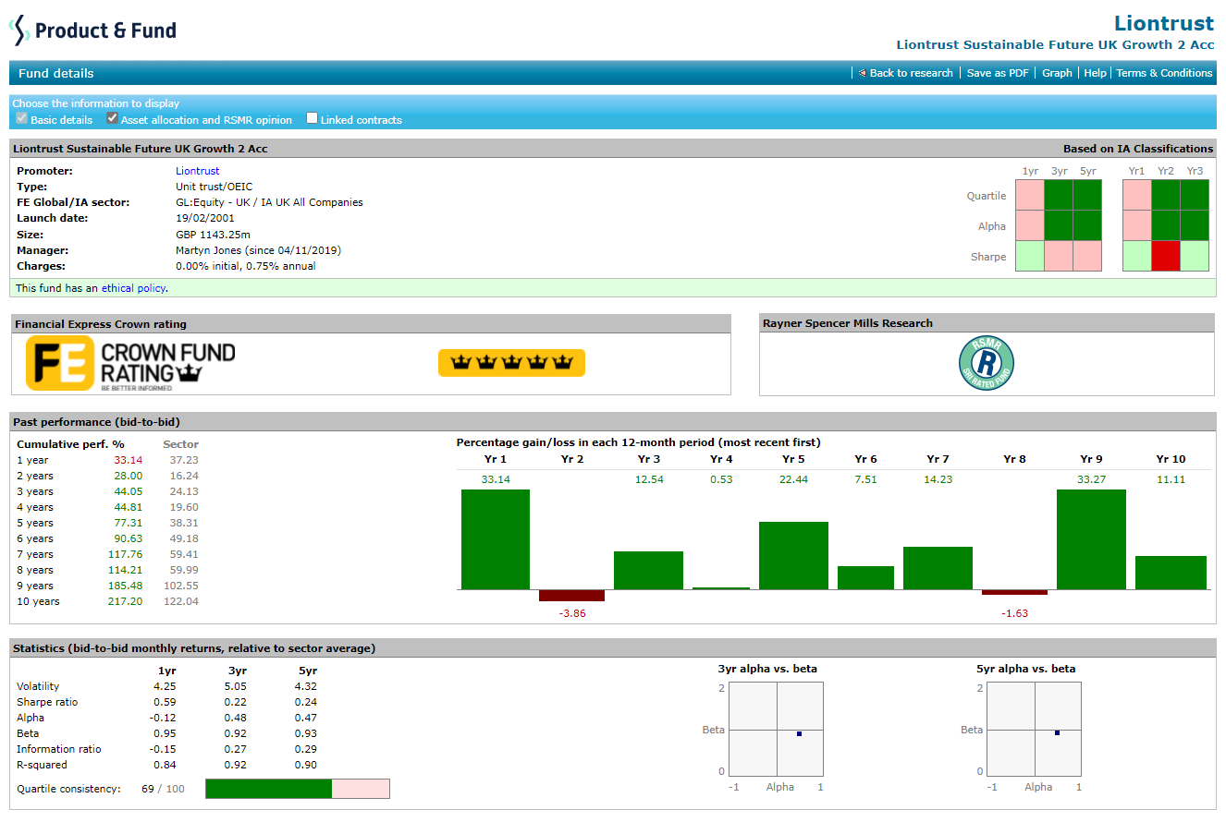Click the 3yr alpha vs. beta data point
The height and width of the screenshot is (822, 1226).
[x=799, y=733]
